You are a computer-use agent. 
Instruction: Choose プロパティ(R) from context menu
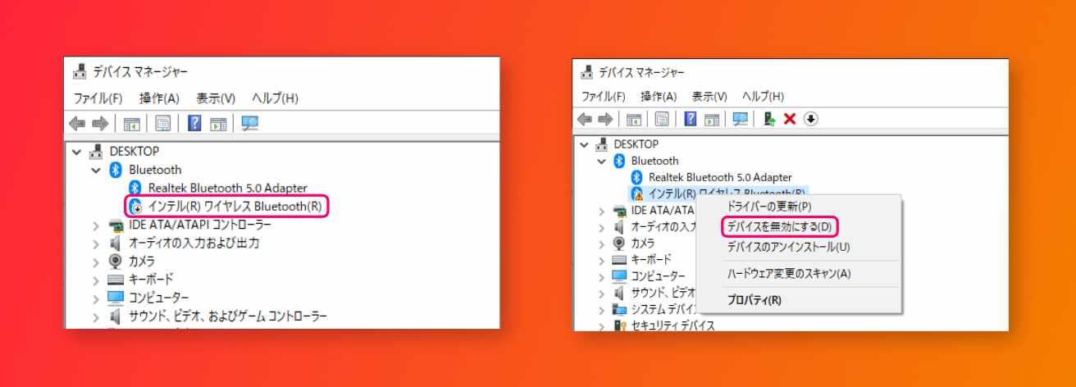pyautogui.click(x=800, y=299)
